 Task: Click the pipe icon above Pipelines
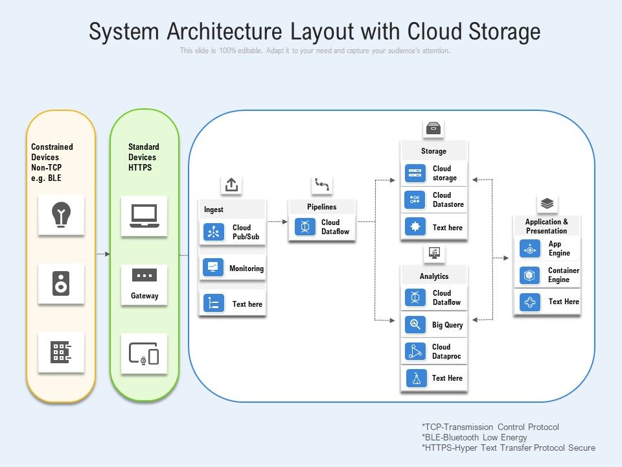[322, 185]
